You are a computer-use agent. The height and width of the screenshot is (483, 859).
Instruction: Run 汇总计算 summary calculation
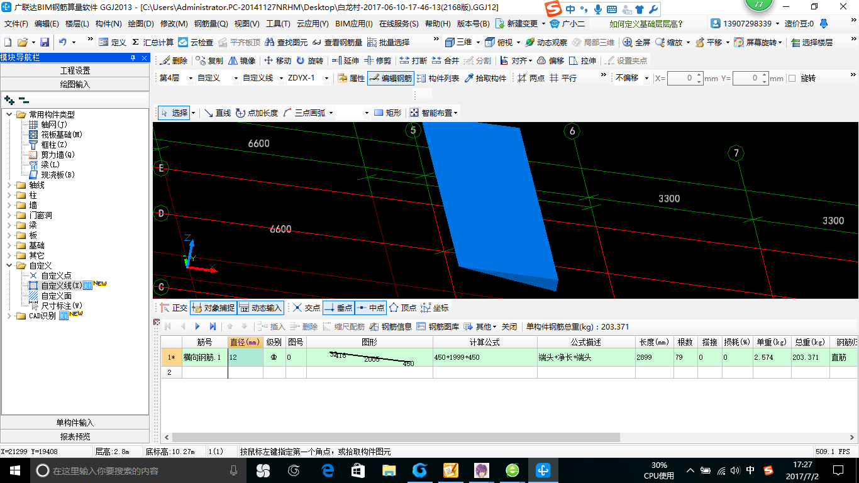[153, 42]
